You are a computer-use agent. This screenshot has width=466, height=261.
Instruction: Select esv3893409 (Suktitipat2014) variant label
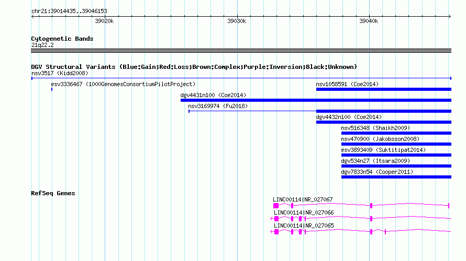[383, 150]
